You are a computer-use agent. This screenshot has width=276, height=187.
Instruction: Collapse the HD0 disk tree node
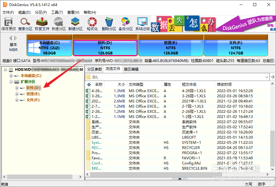tap(5, 70)
